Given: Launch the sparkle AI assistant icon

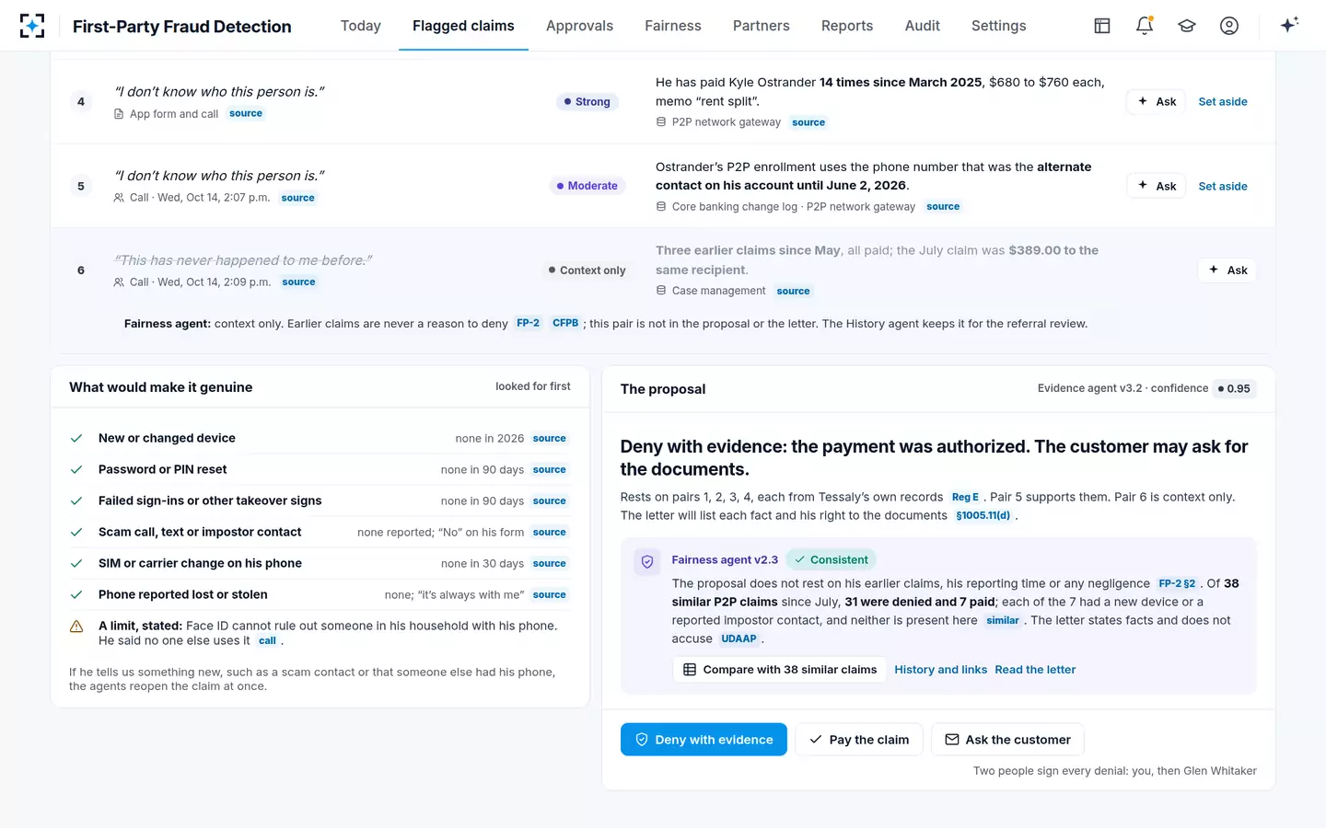Looking at the screenshot, I should [1289, 25].
